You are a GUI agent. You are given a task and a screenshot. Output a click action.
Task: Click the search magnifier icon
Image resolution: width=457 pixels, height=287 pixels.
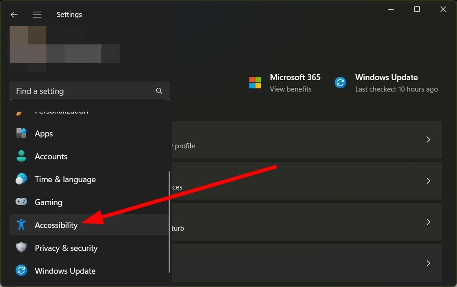tap(159, 91)
